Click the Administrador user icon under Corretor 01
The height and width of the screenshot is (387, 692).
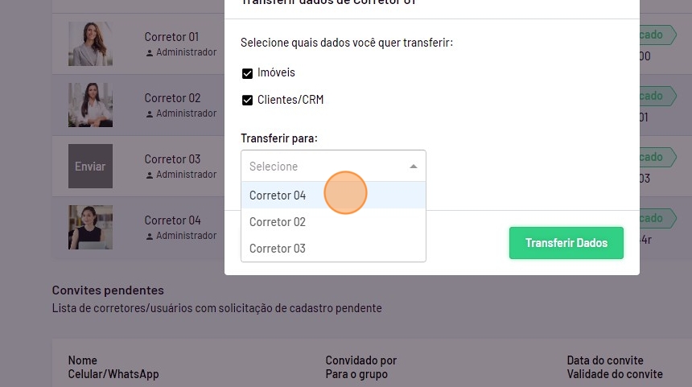click(x=150, y=53)
